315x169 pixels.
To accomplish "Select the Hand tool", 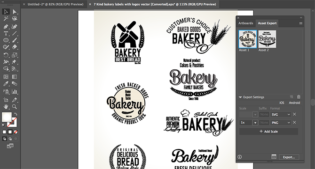I will point(6,107).
